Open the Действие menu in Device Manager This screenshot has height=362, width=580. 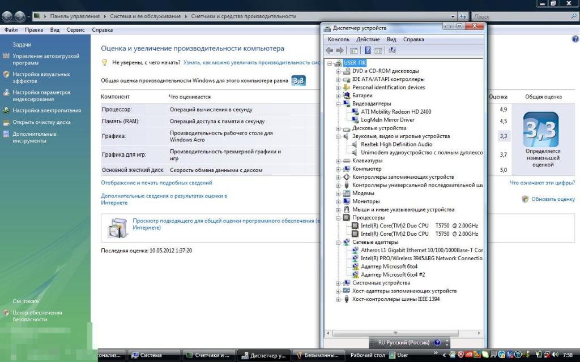368,39
